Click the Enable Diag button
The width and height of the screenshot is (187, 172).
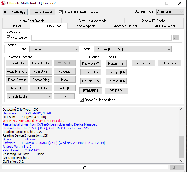click(41, 80)
